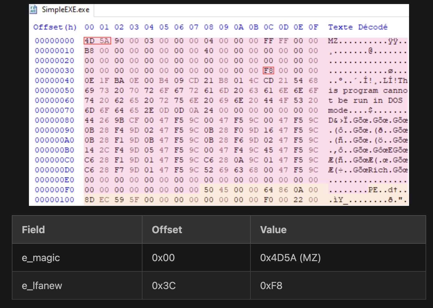Click the 0C hex column header

tap(268, 27)
